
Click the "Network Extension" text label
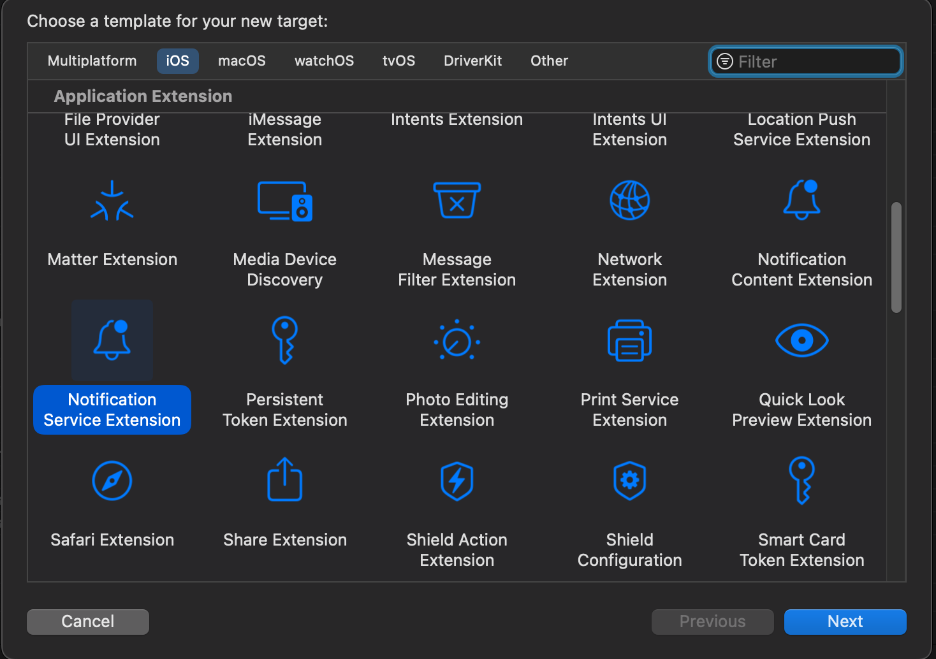click(630, 270)
